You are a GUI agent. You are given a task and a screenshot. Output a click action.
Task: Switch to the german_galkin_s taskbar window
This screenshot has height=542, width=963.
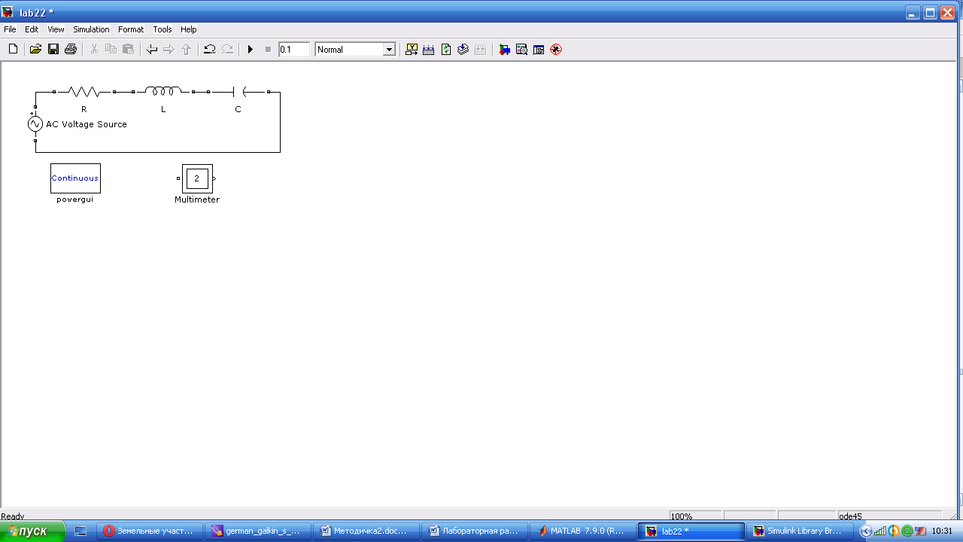(259, 531)
